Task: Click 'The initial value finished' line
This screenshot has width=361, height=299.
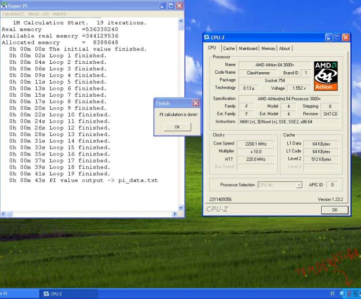Action: (78, 49)
